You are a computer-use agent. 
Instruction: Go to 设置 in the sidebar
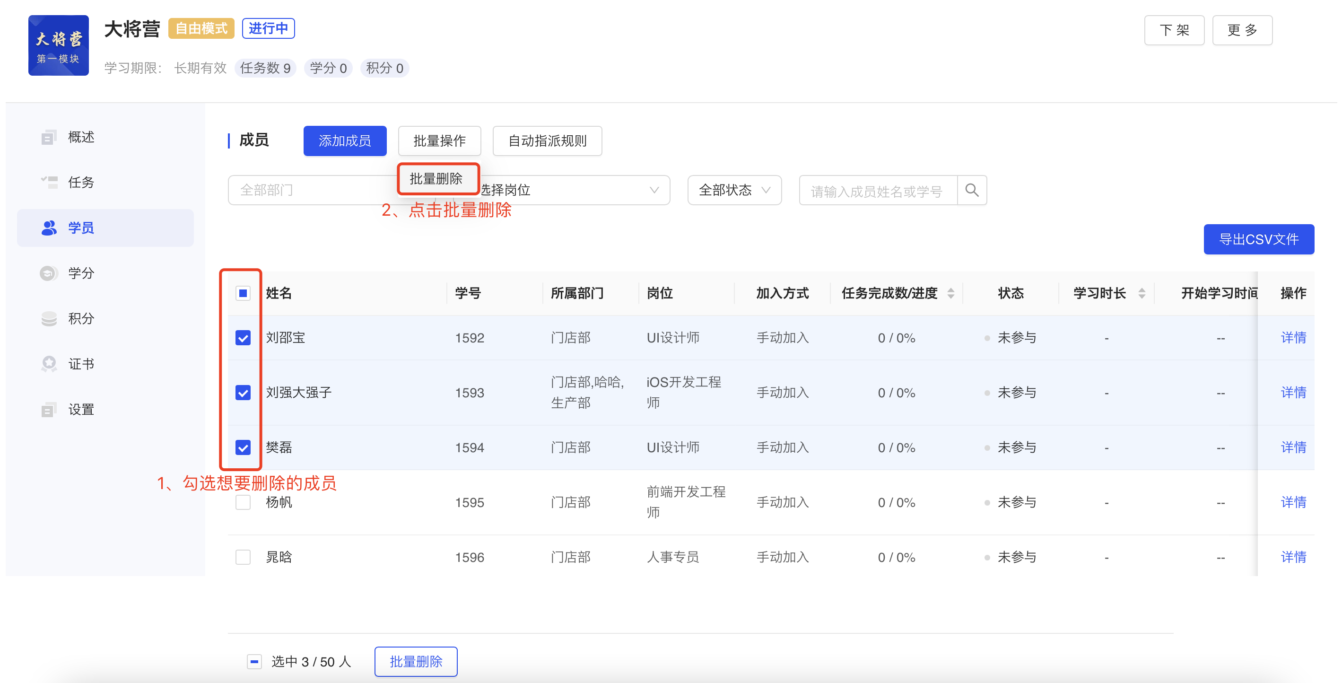click(81, 410)
